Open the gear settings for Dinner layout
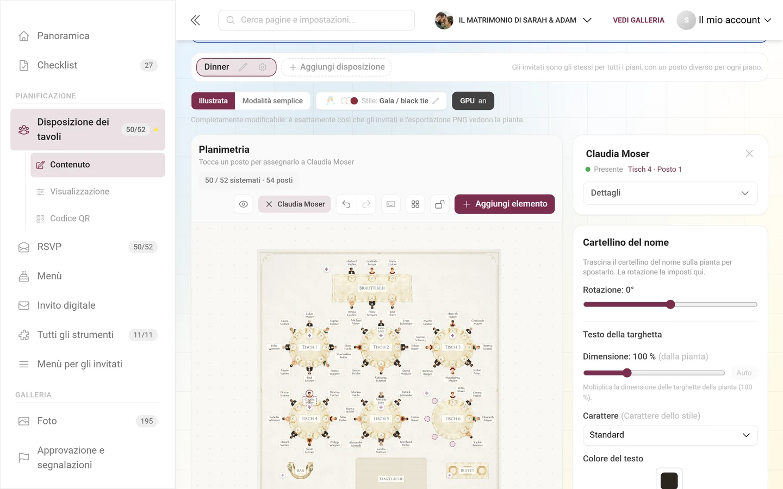Screen dimensions: 783x489 tap(263, 67)
